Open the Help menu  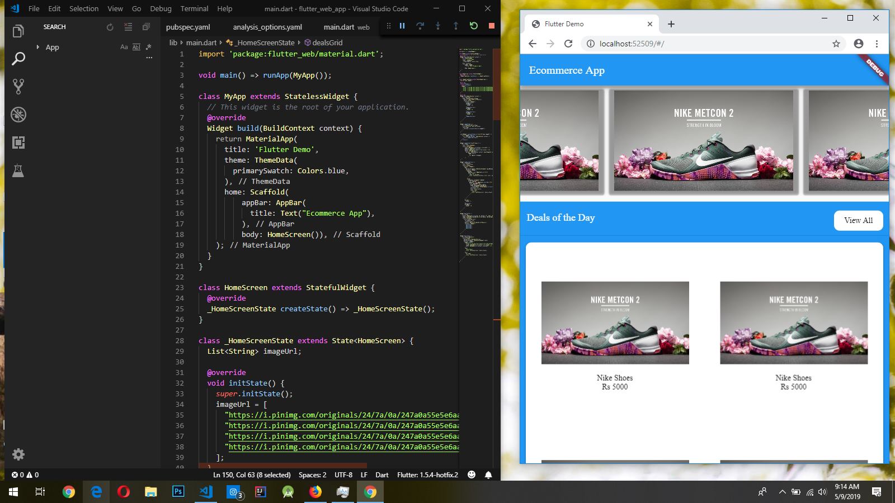click(x=224, y=9)
